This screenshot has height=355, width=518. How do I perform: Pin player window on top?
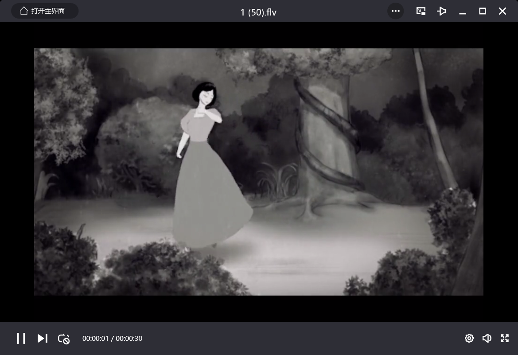coord(441,11)
